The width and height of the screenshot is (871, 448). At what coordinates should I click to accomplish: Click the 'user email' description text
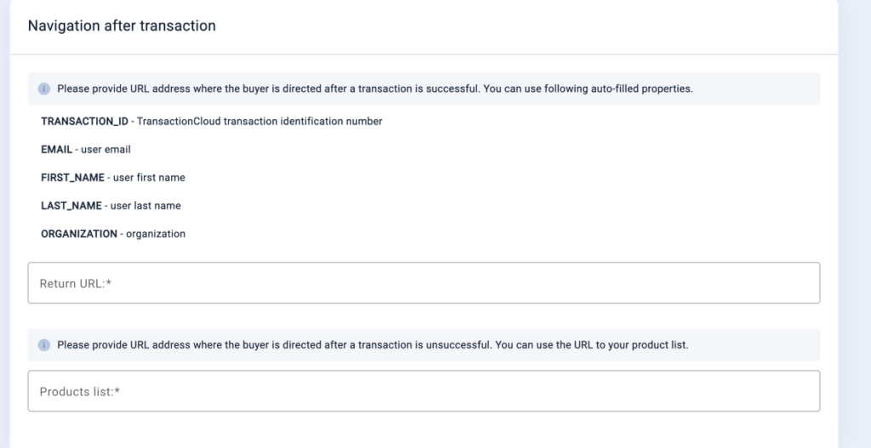[106, 150]
